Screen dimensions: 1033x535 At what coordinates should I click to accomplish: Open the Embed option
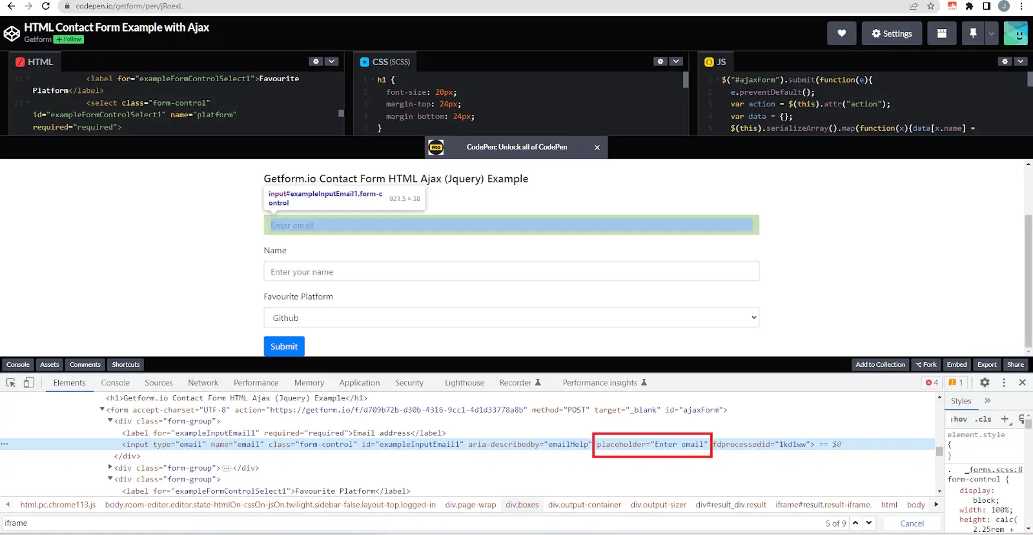[957, 365]
